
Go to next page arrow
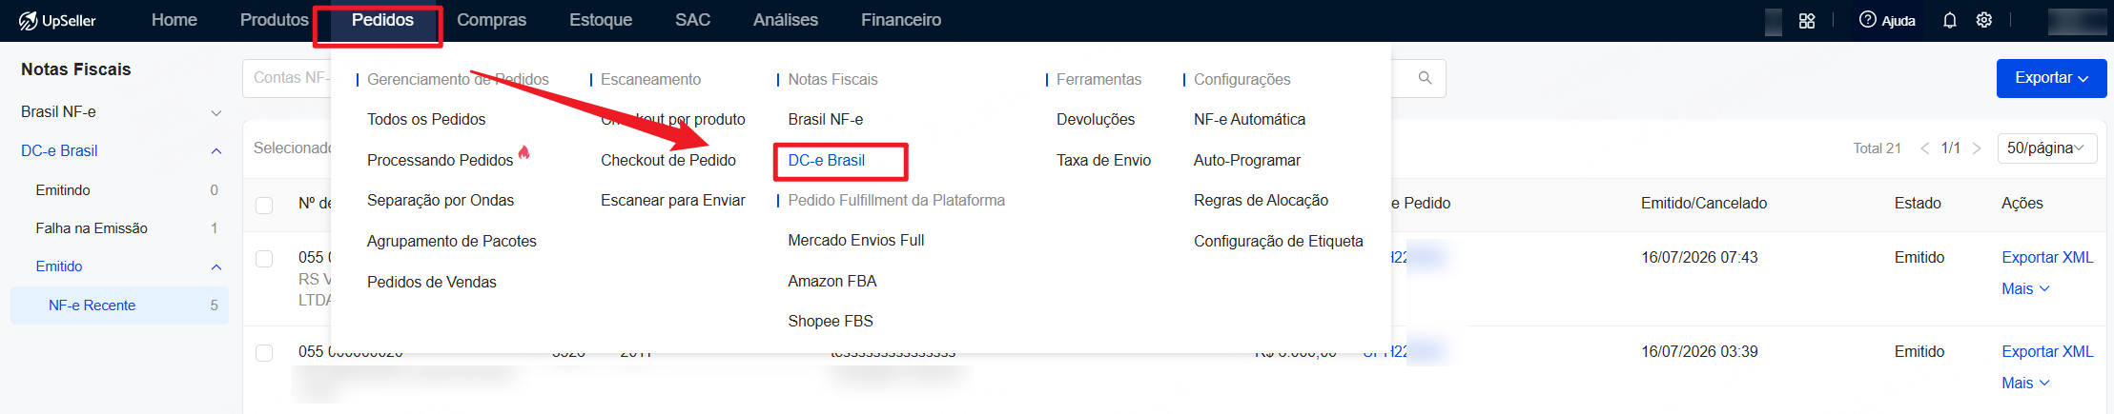coord(1977,148)
